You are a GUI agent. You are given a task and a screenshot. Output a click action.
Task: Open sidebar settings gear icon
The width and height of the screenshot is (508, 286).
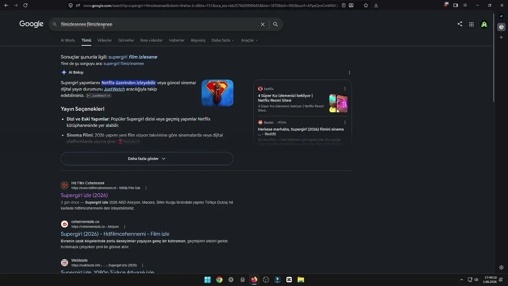pos(501,268)
